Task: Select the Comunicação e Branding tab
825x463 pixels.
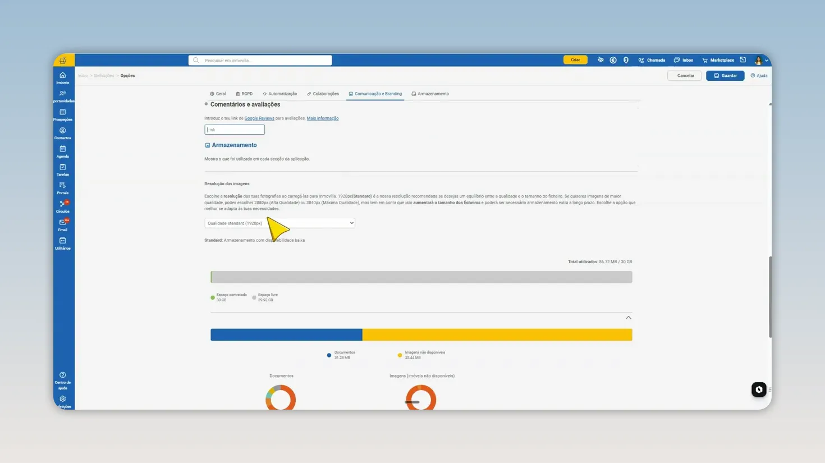Action: [x=375, y=94]
